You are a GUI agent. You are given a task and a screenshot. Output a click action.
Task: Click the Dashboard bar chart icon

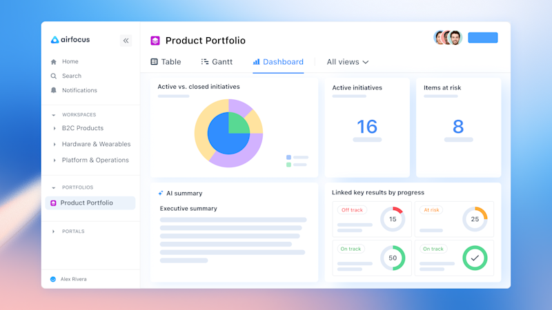pyautogui.click(x=256, y=62)
